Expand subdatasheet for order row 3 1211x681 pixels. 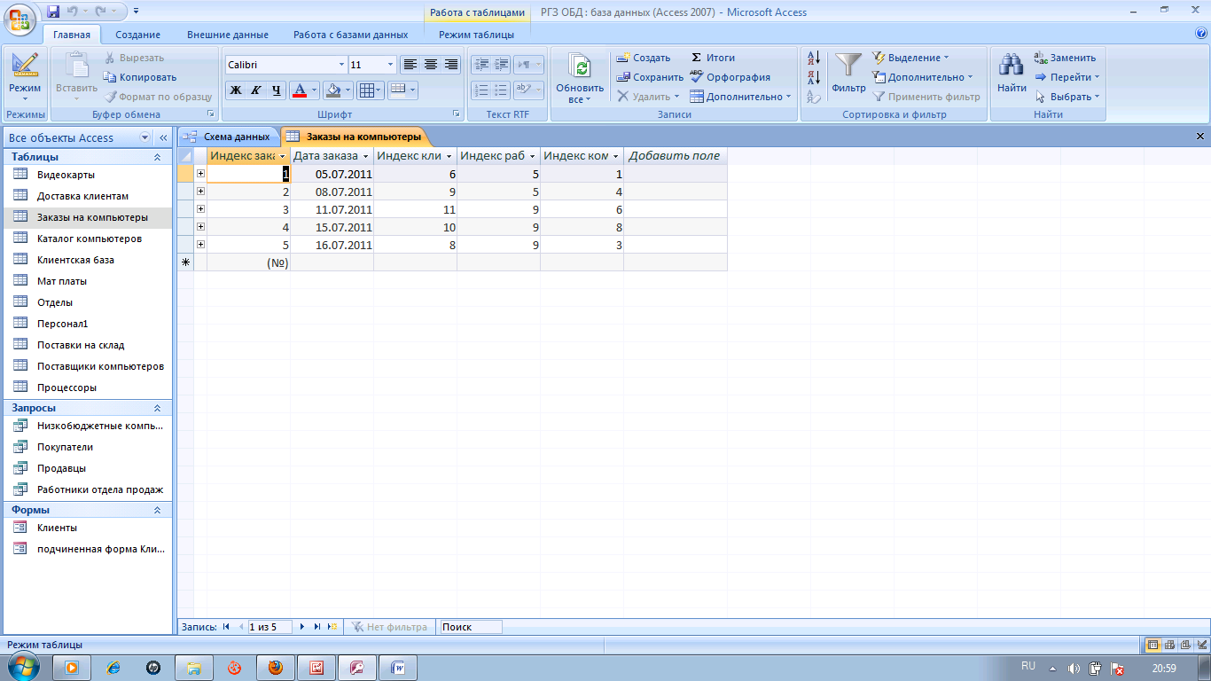[x=200, y=209]
